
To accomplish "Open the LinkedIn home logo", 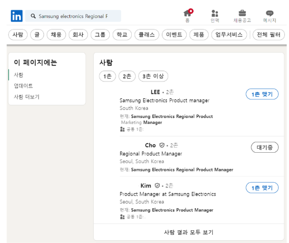I will pyautogui.click(x=17, y=16).
